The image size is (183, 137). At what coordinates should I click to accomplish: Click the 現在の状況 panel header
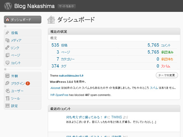[114, 32]
